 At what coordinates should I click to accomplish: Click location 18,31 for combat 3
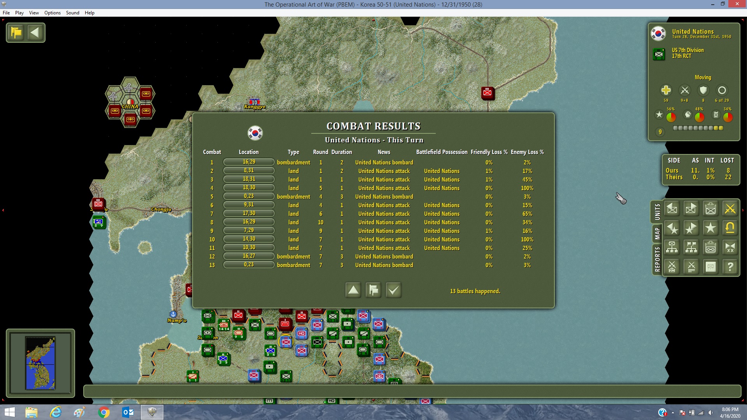(x=249, y=179)
